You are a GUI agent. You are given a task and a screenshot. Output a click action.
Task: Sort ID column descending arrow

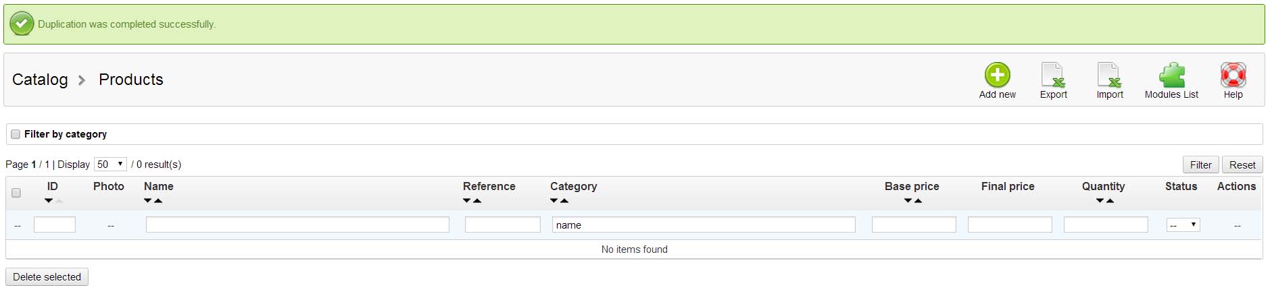click(49, 201)
